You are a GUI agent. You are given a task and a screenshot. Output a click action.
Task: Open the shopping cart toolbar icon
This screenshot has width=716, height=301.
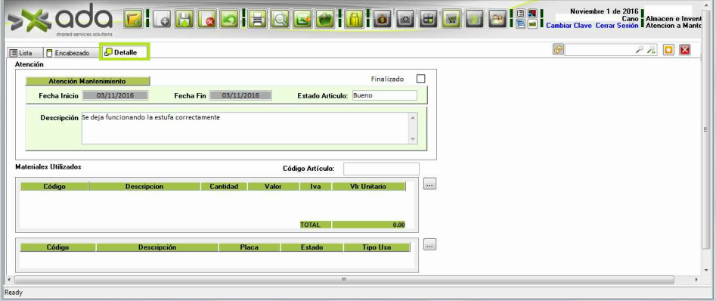[451, 19]
